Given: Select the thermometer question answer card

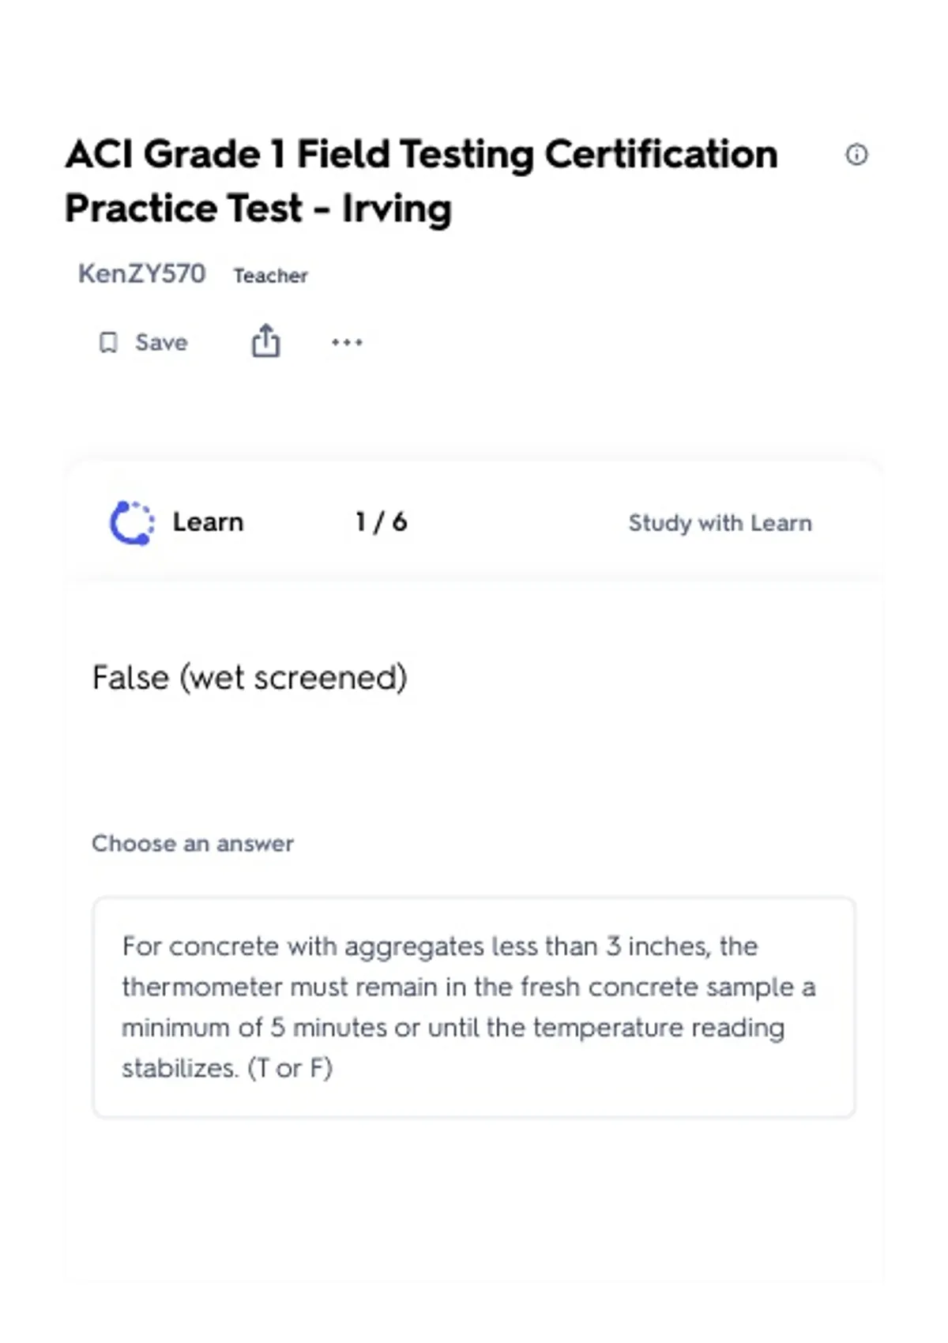Looking at the screenshot, I should click(x=474, y=1006).
